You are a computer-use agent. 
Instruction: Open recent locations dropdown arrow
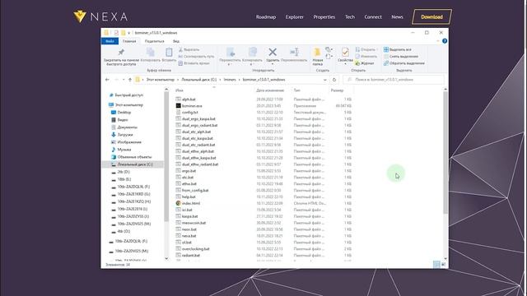pos(124,80)
